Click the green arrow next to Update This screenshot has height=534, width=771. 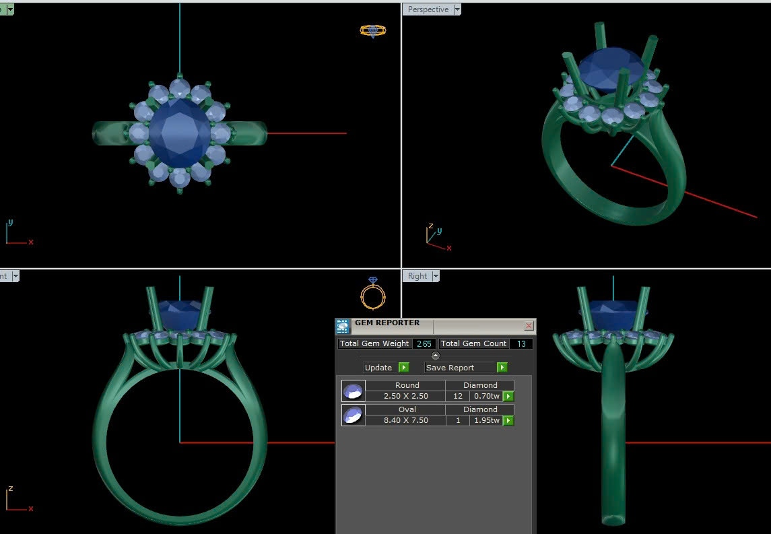[403, 368]
